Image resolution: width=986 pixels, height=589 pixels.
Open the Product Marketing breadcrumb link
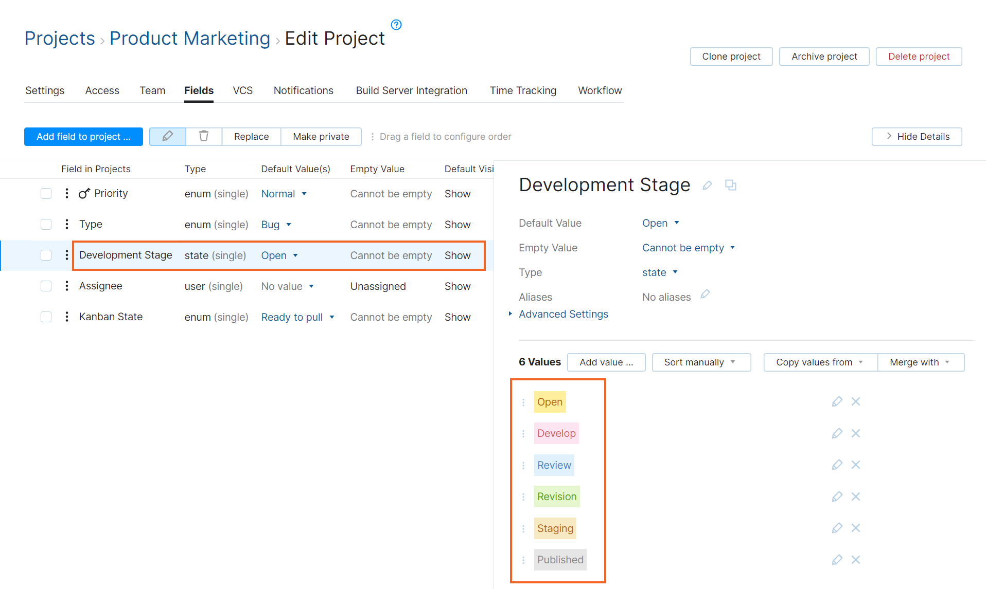pos(189,38)
